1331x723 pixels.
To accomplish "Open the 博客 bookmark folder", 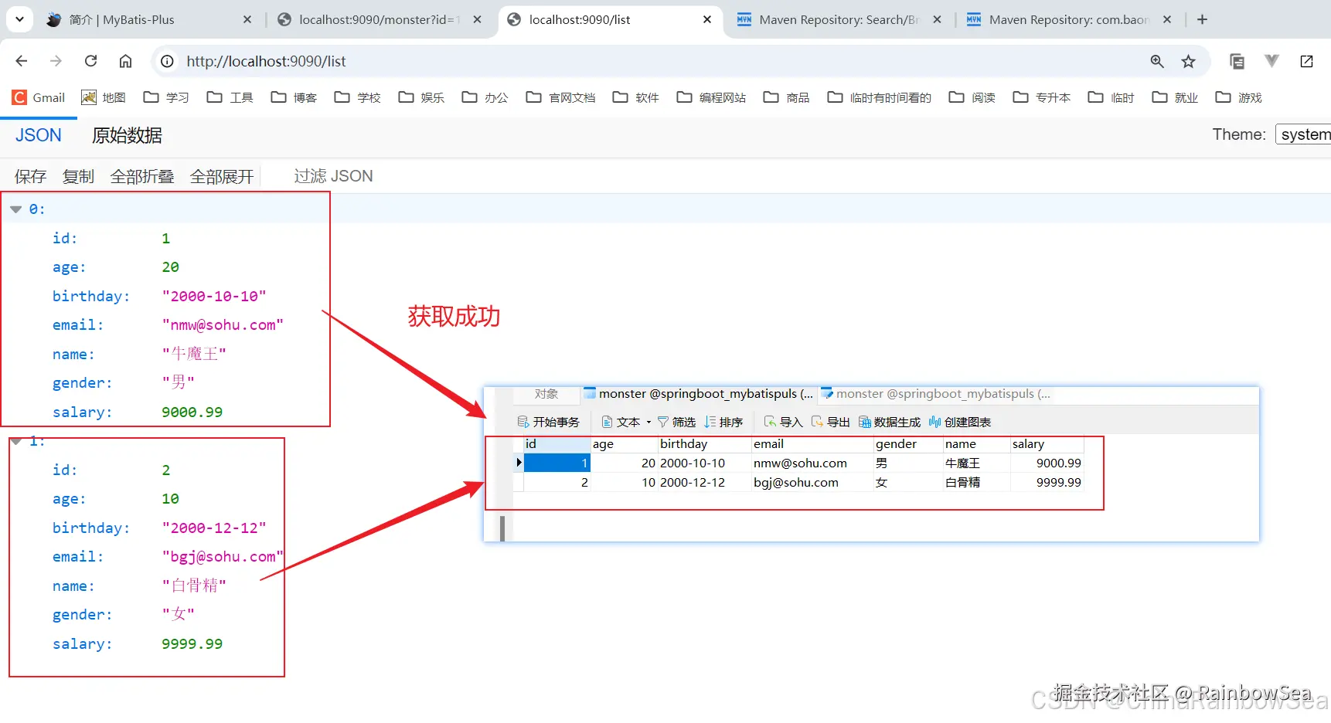I will click(x=294, y=97).
